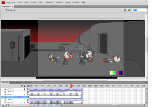
Task: Open the Modify menu
Action: (34, 2)
